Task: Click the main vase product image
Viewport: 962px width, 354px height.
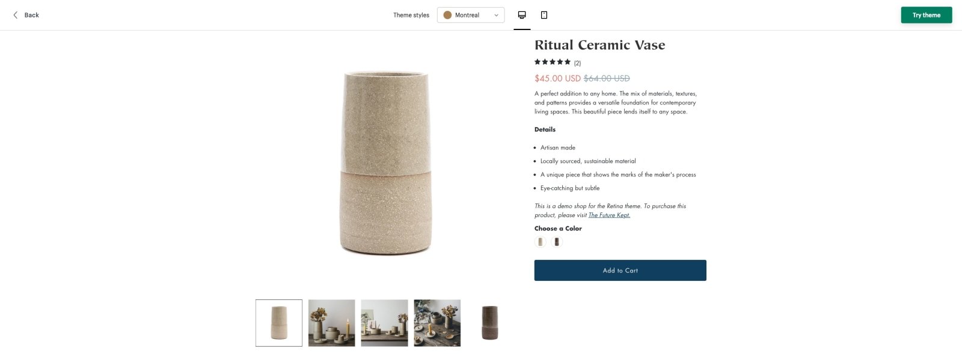Action: tap(385, 163)
